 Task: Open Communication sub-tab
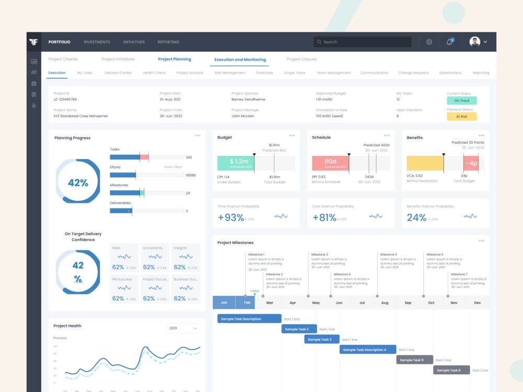[x=374, y=73]
